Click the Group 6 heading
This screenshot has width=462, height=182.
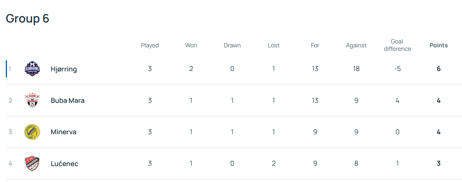(x=28, y=19)
